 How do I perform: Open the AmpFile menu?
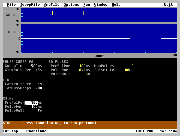pos(52,5)
